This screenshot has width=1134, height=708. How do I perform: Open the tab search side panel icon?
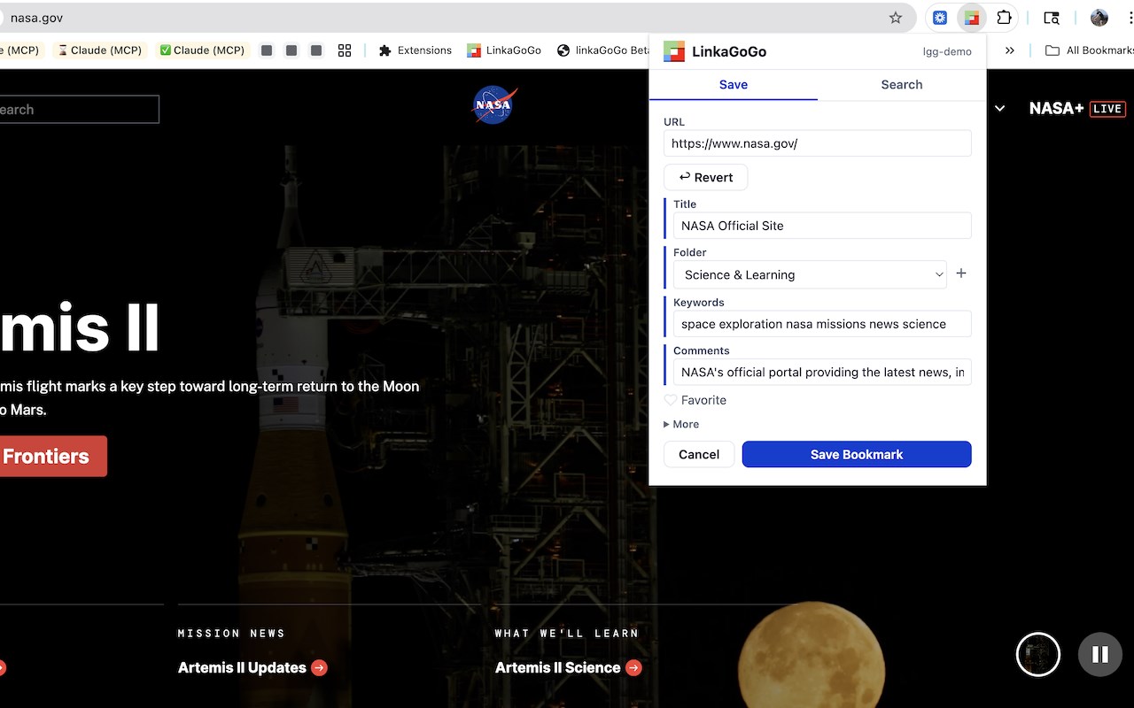click(x=1052, y=18)
